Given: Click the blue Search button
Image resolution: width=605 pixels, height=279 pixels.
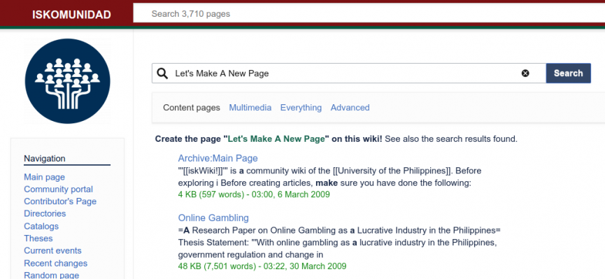Looking at the screenshot, I should point(569,73).
